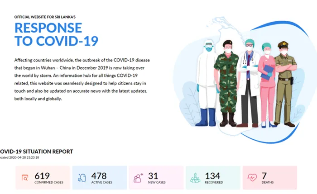Click the frontline workers illustration
The image size is (317, 194).
point(245,81)
